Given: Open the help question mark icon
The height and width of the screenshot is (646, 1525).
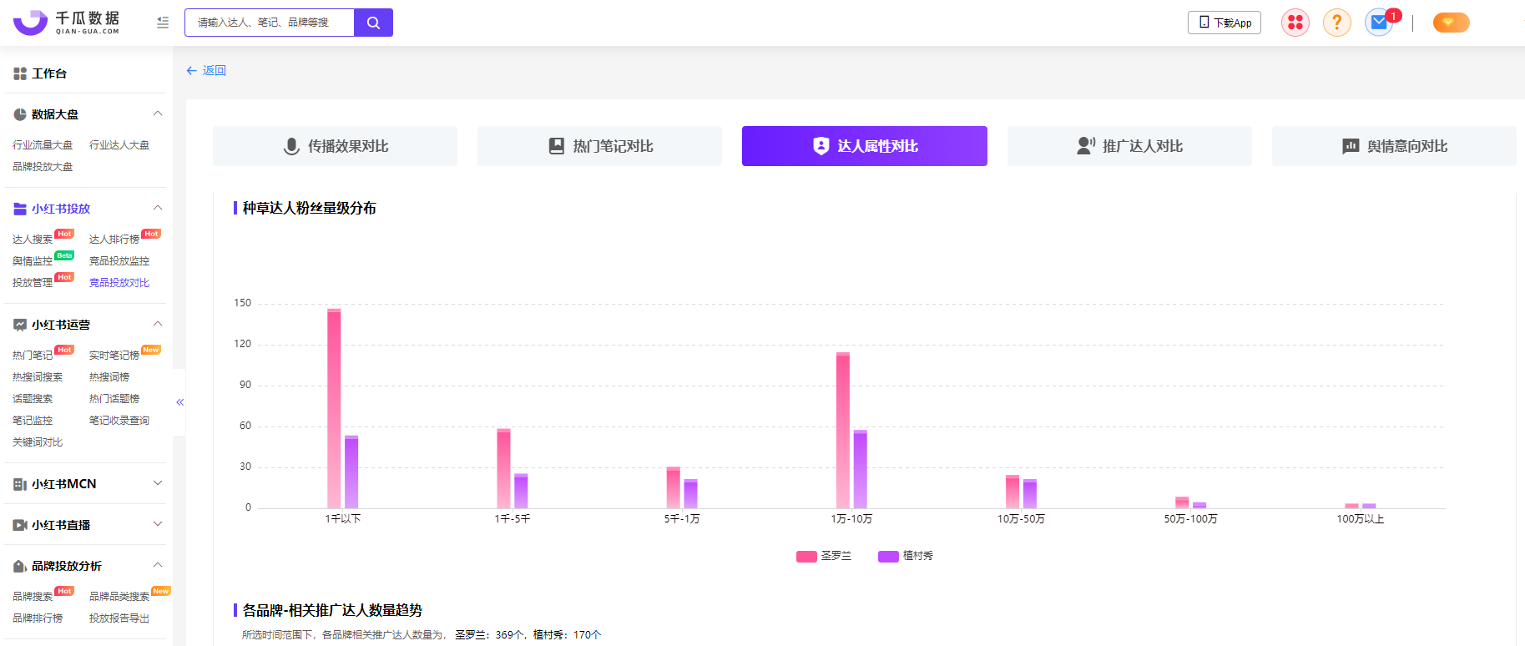Looking at the screenshot, I should pos(1337,23).
